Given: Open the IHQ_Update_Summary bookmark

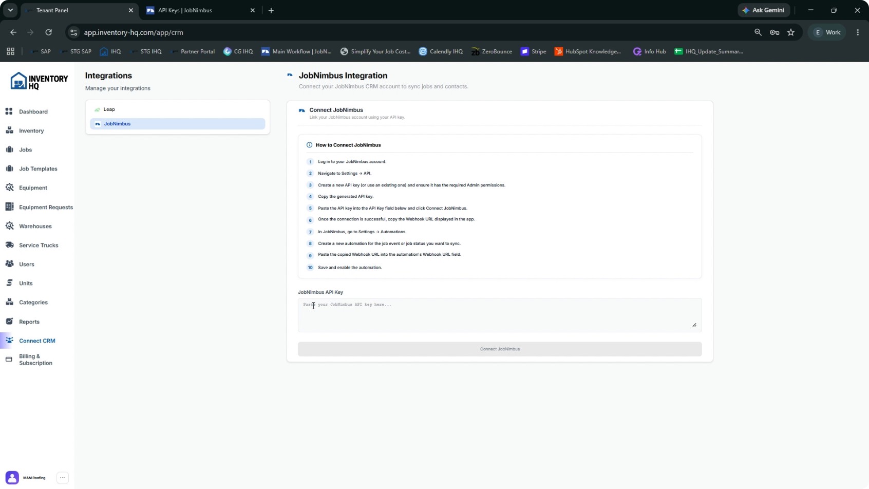Looking at the screenshot, I should (709, 51).
